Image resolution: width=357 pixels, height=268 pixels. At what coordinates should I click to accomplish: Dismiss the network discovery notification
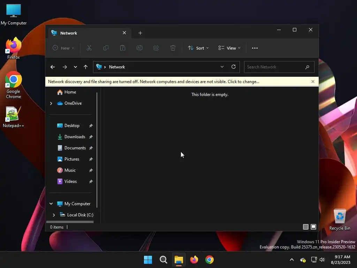click(313, 82)
